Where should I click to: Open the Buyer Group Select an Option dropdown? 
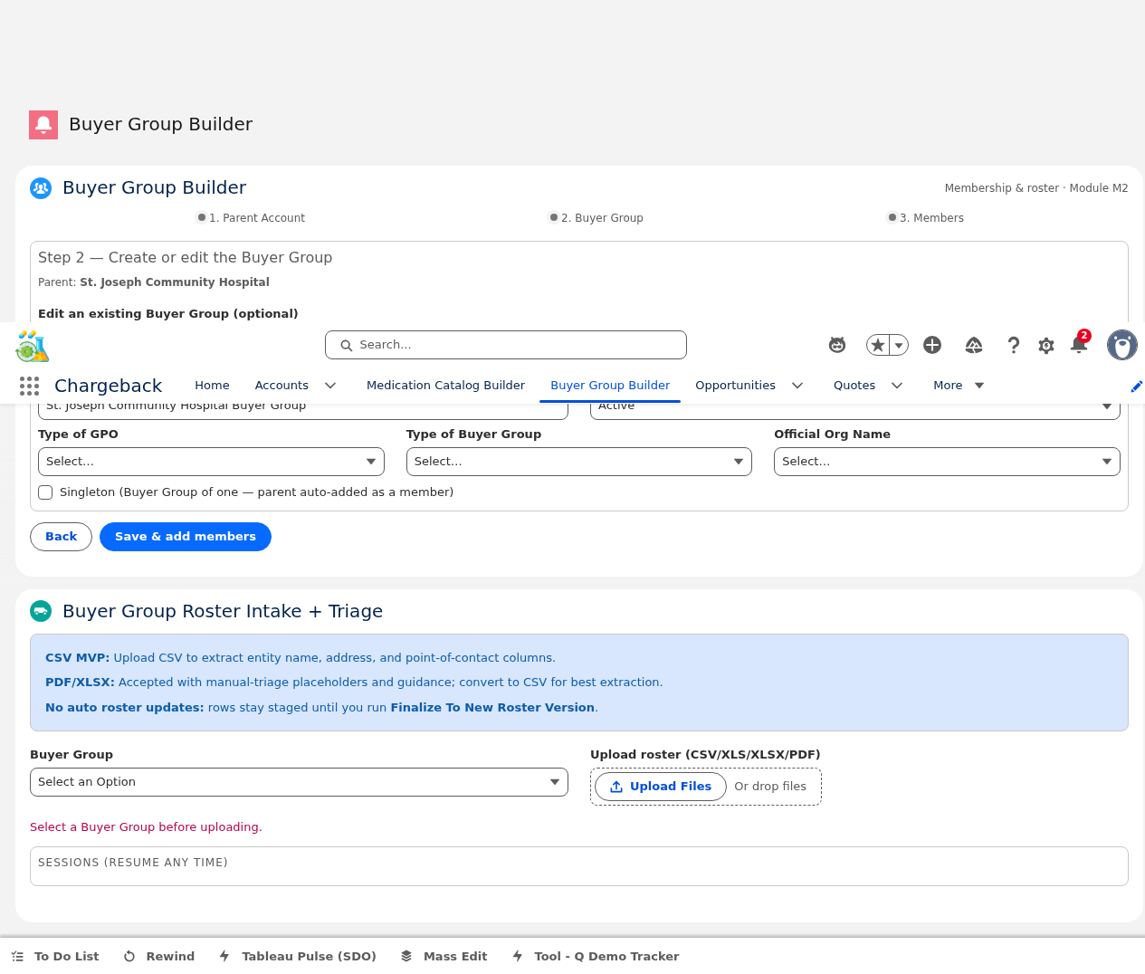pos(299,782)
